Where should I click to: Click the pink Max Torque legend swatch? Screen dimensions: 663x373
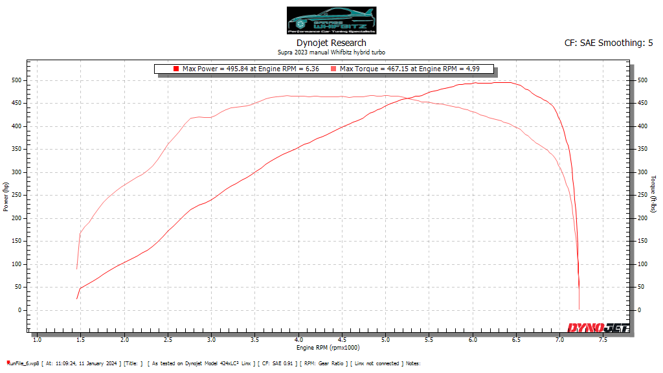click(333, 69)
